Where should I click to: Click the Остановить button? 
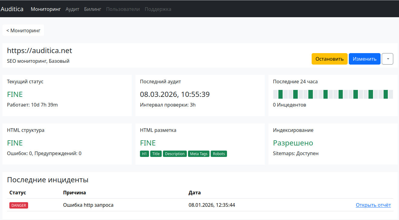tap(329, 59)
